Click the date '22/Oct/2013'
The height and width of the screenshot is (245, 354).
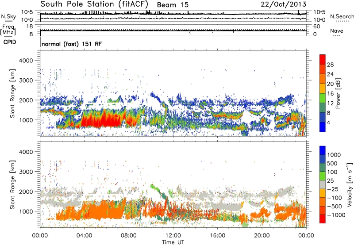click(x=284, y=4)
